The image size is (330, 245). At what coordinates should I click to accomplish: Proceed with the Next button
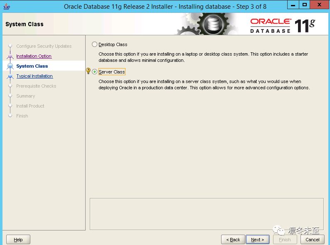coord(257,240)
